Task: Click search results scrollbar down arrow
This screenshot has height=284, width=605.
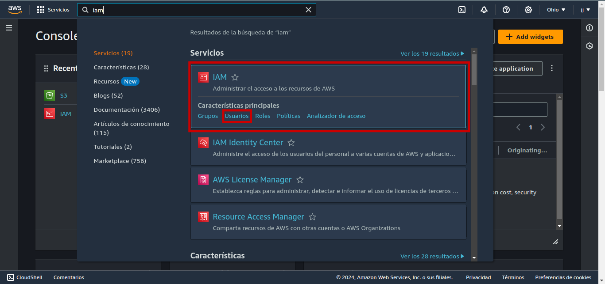Action: (474, 257)
